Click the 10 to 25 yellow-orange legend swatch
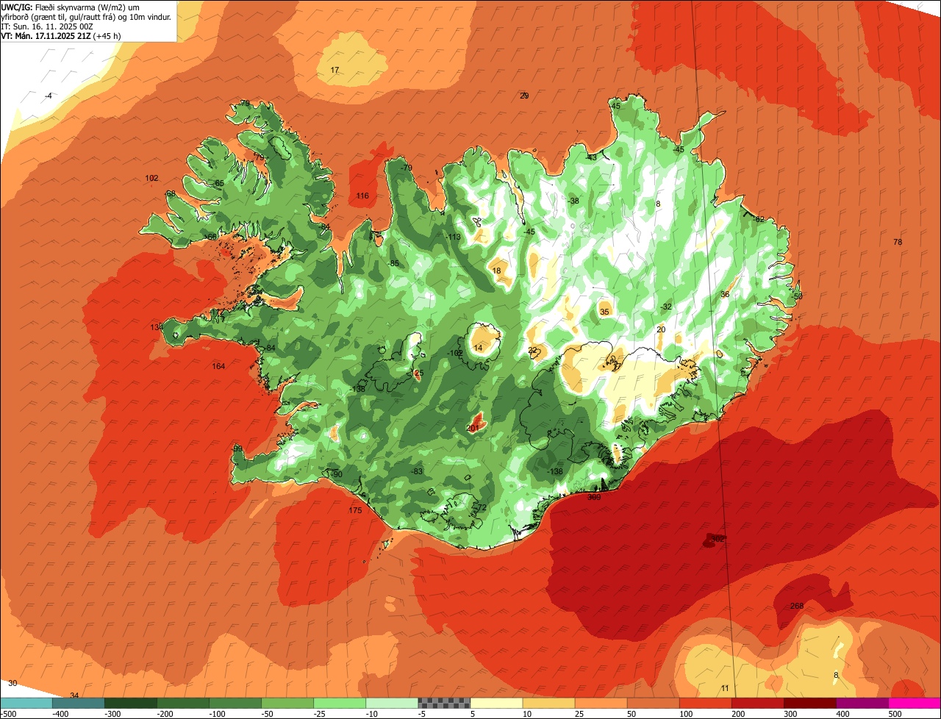The width and height of the screenshot is (941, 719). click(548, 703)
